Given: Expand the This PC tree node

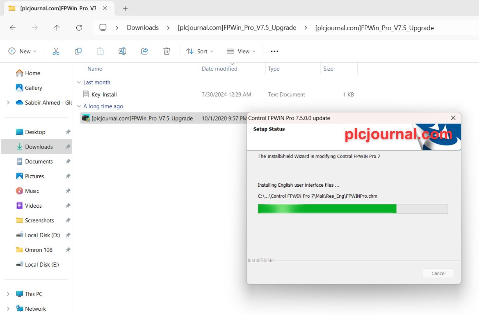Looking at the screenshot, I should pyautogui.click(x=8, y=294).
